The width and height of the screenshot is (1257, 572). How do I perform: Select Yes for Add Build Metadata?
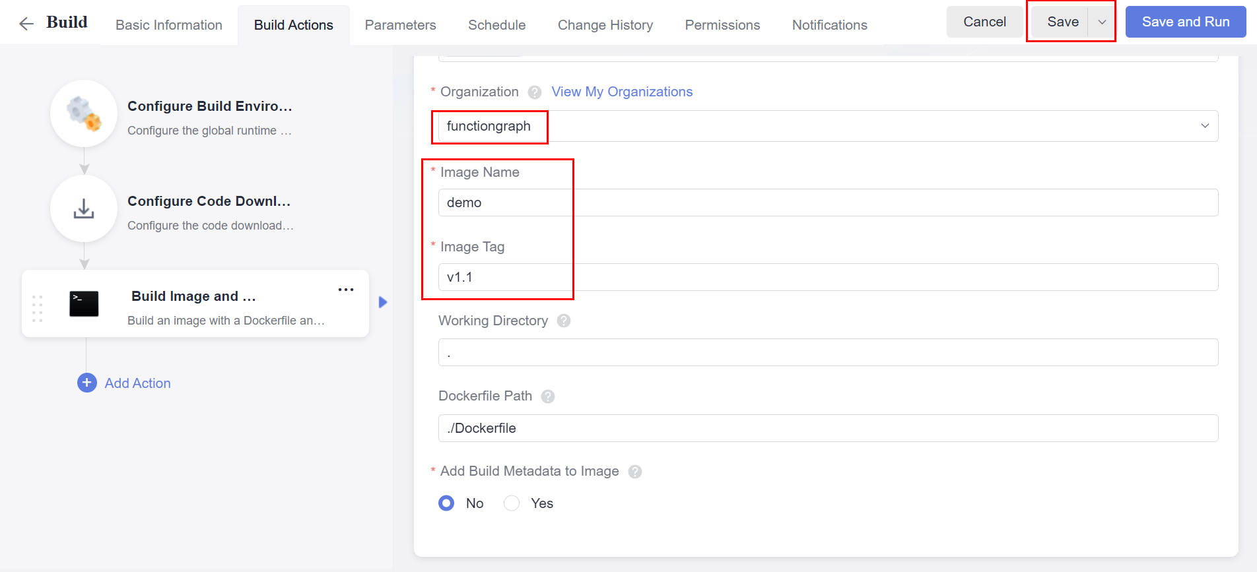512,503
